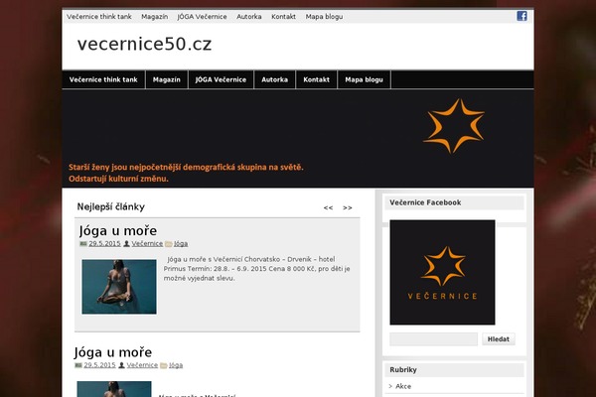
Task: Click the vecernice50.cz site title
Action: tap(144, 44)
